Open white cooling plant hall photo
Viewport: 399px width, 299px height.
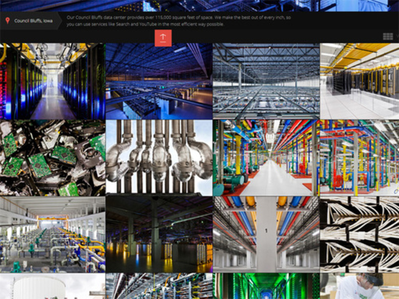click(x=52, y=235)
